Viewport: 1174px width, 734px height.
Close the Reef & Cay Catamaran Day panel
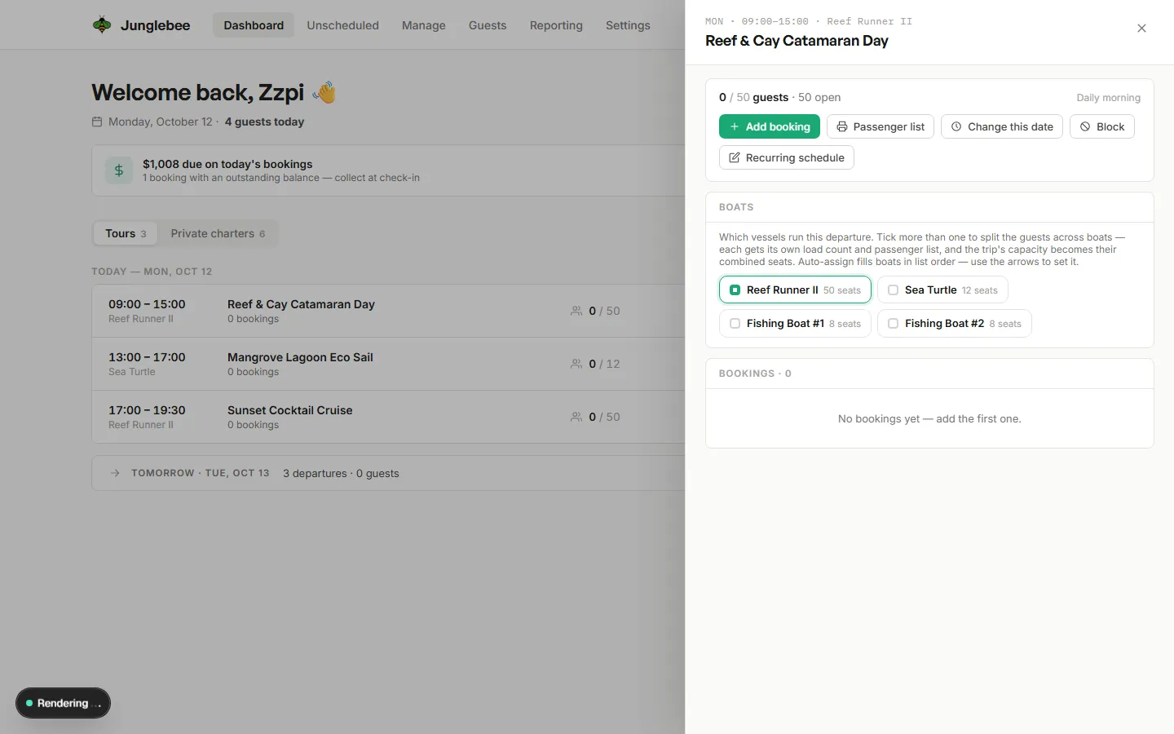[x=1141, y=29]
